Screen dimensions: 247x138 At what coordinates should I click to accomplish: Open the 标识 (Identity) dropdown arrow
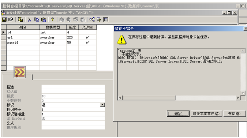(102, 105)
